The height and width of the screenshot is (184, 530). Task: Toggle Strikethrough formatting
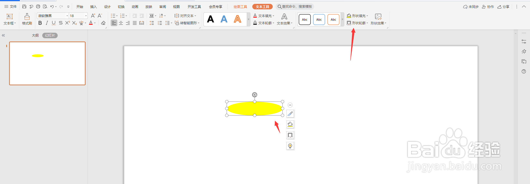pyautogui.click(x=60, y=23)
